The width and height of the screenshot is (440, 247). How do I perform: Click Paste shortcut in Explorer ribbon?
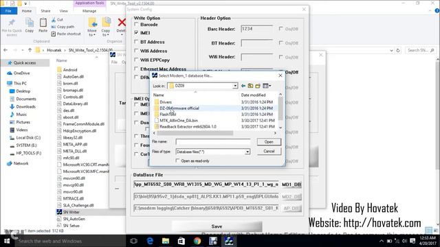pos(66,34)
